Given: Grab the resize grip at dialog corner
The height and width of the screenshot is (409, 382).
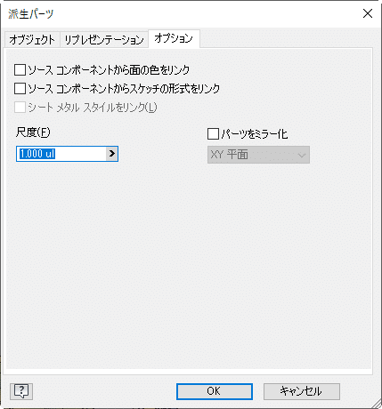Looking at the screenshot, I should pyautogui.click(x=377, y=404).
